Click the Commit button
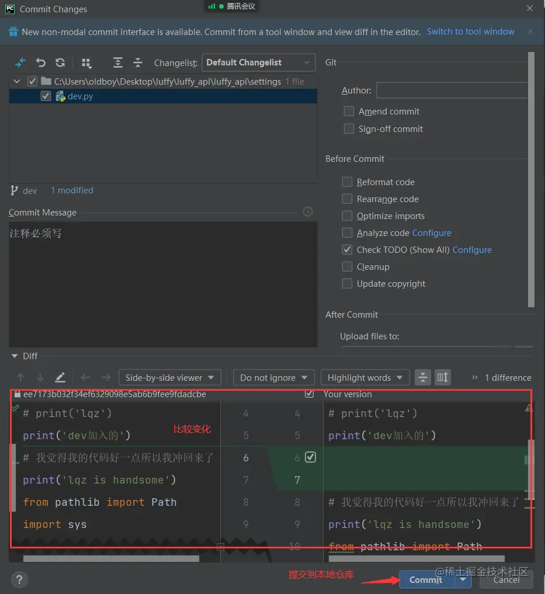 click(x=426, y=579)
